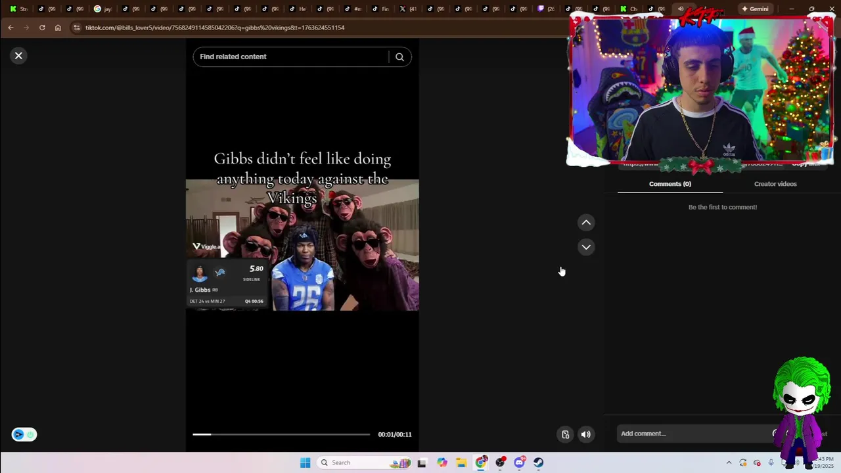Open the Windows Start menu

pos(305,462)
